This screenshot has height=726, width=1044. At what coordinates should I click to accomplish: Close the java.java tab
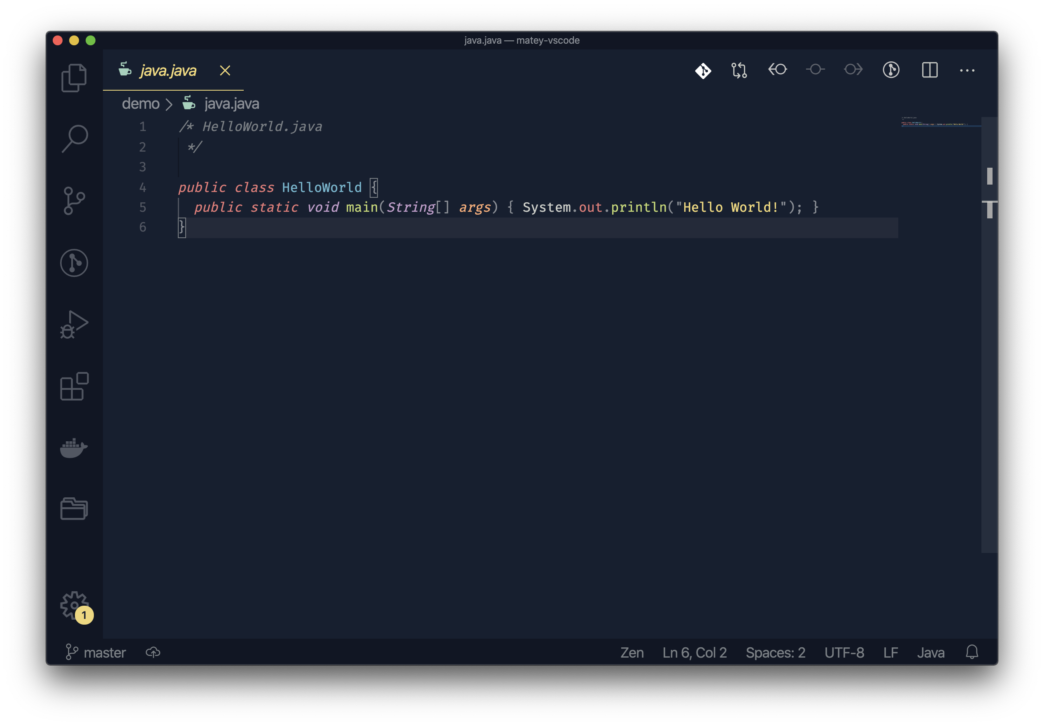(225, 70)
